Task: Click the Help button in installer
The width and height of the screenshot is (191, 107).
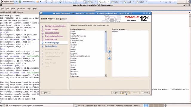Action: click(46, 93)
